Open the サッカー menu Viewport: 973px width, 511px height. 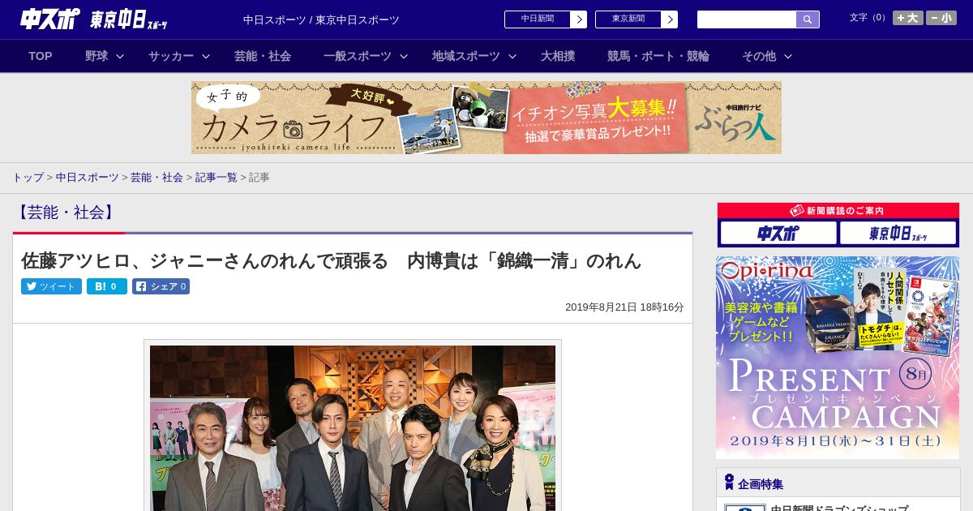tap(171, 56)
